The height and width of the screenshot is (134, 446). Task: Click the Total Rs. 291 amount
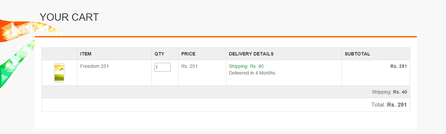point(397,105)
